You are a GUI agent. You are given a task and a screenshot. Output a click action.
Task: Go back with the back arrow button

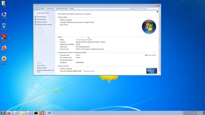click(x=36, y=9)
